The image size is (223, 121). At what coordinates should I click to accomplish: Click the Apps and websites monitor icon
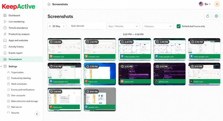pos(5,40)
